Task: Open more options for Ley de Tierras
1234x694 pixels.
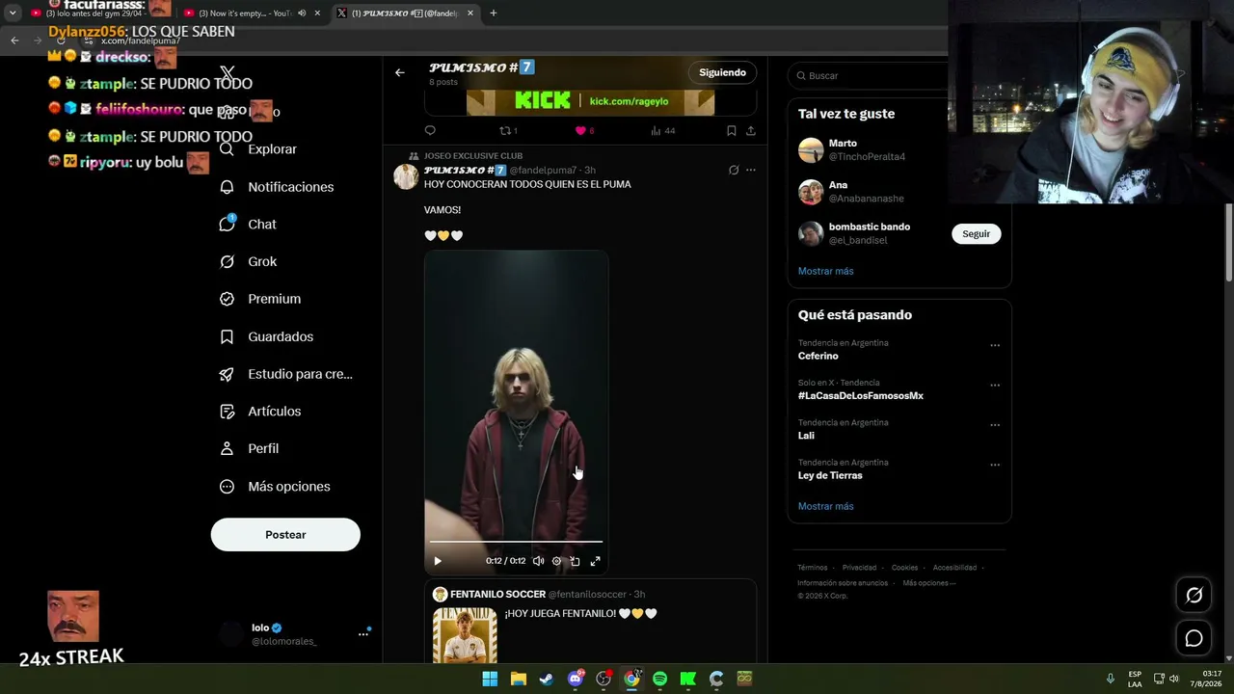Action: 995,465
